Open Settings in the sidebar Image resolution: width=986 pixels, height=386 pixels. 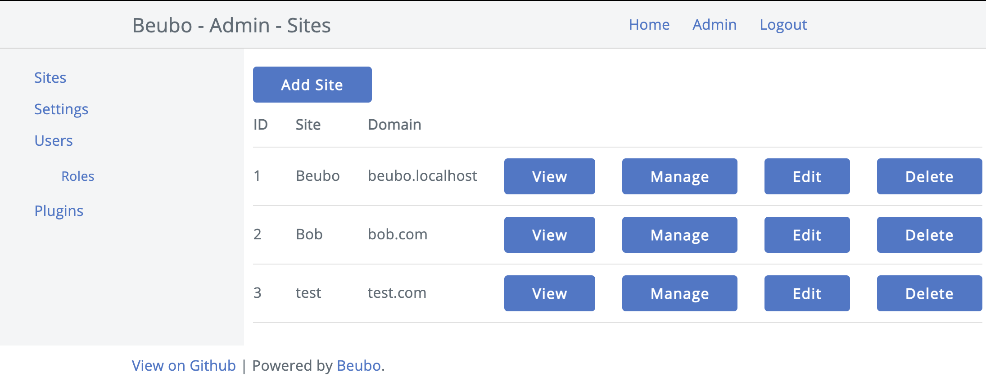pyautogui.click(x=61, y=109)
